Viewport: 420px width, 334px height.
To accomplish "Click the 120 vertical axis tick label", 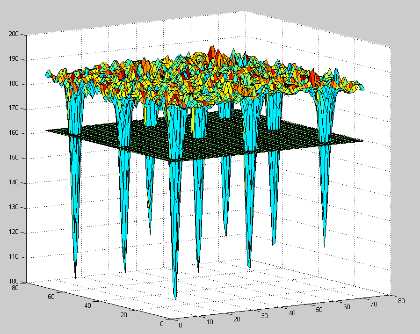I will point(14,232).
